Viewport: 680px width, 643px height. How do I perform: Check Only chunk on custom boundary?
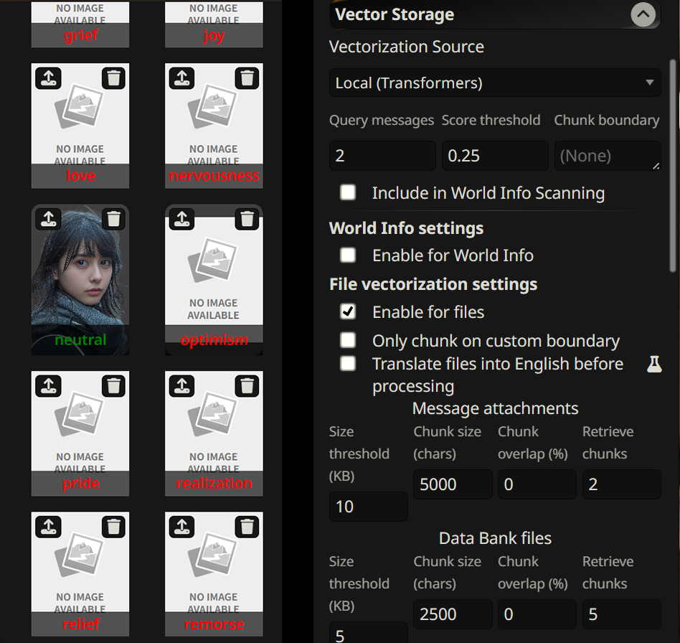[x=348, y=340]
